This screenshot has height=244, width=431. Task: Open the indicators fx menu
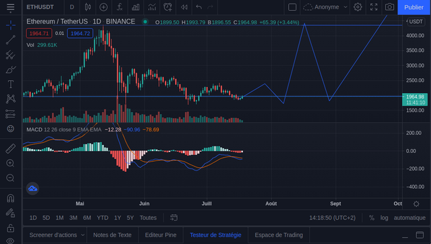tap(120, 7)
